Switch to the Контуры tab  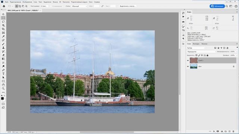click(x=196, y=44)
